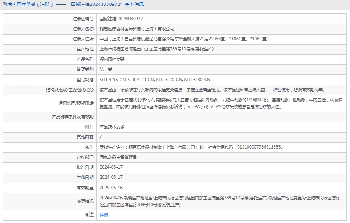Click the 产品技术要求 attachment entry
Image resolution: width=350 pixels, height=223 pixels.
pos(112,127)
